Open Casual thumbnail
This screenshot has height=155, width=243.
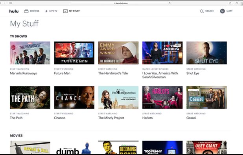206,98
